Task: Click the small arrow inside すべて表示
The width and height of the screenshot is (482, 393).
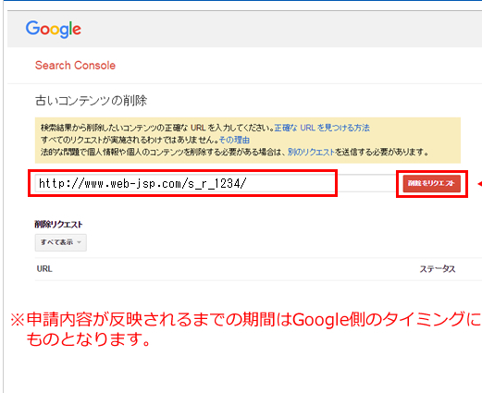Action: pos(80,242)
